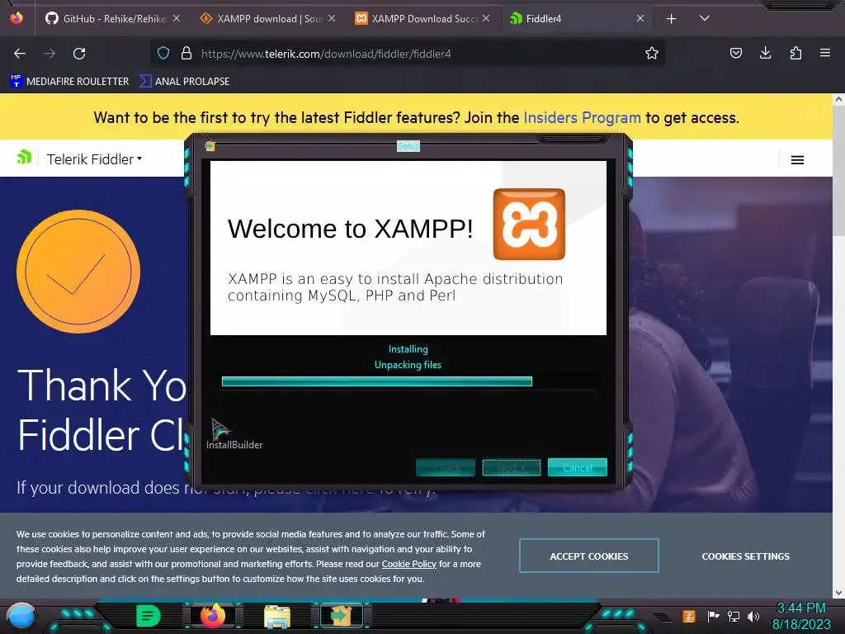845x634 pixels.
Task: Go back to the previous page
Action: click(x=20, y=54)
